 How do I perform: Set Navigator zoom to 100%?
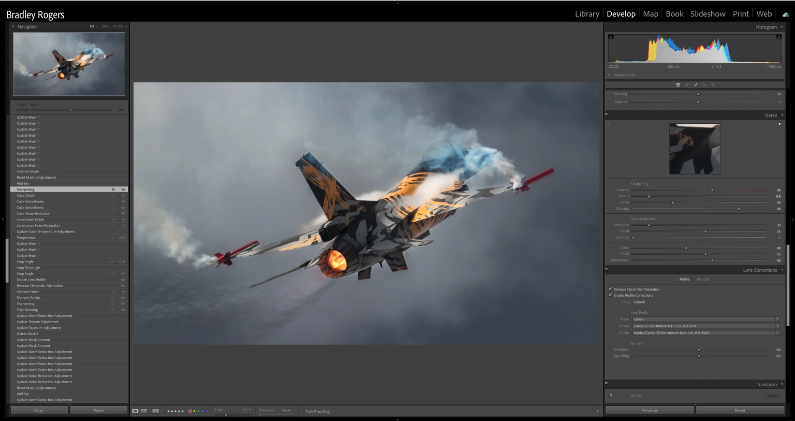tap(105, 26)
